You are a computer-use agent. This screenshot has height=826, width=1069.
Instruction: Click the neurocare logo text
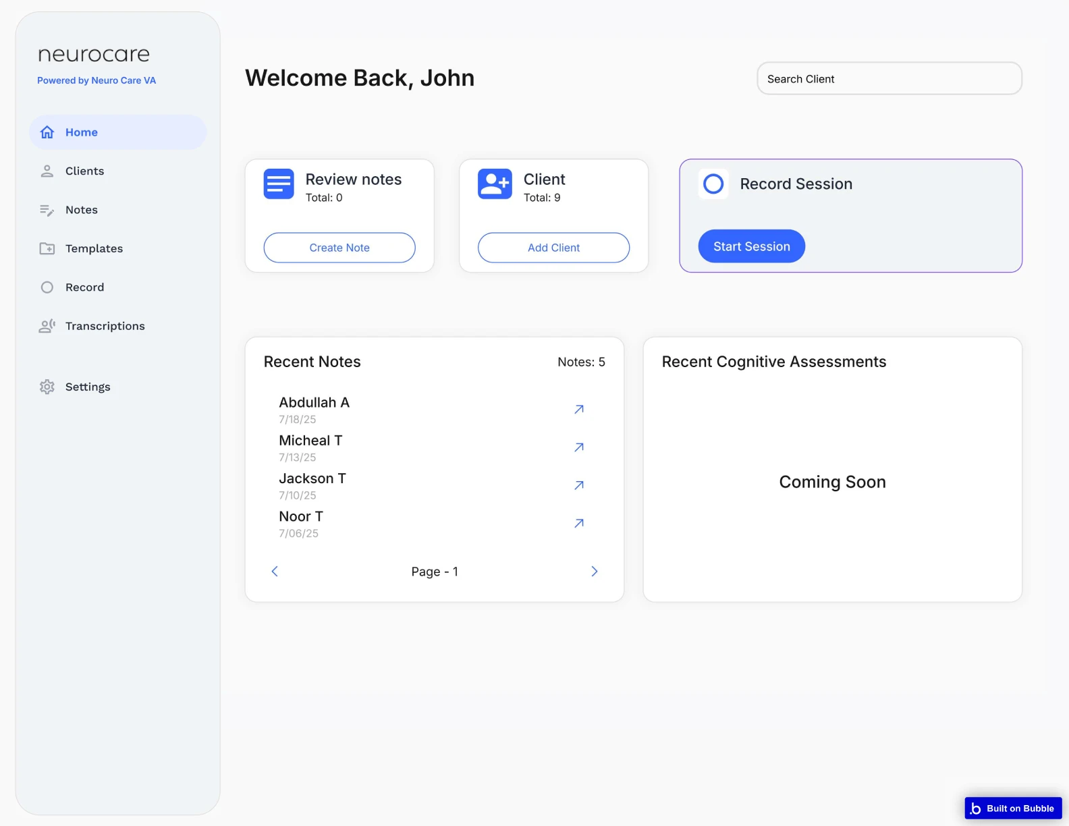pyautogui.click(x=94, y=54)
